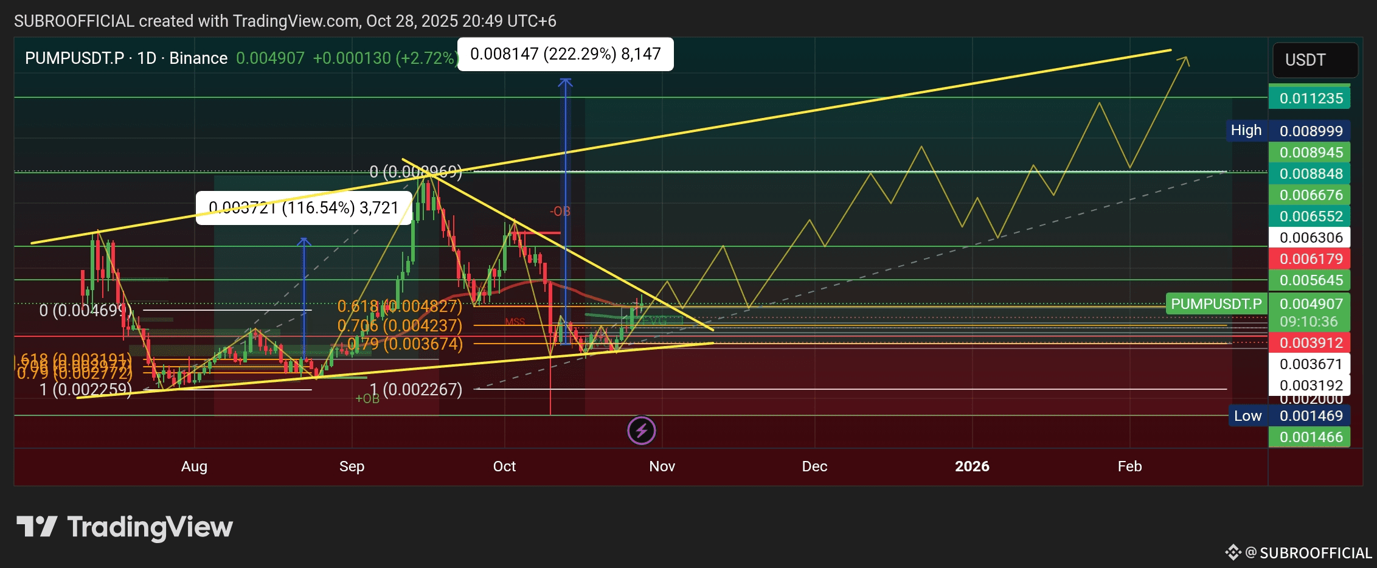Click the High 0.008999 price label
Viewport: 1377px width, 568px height.
pyautogui.click(x=1288, y=131)
